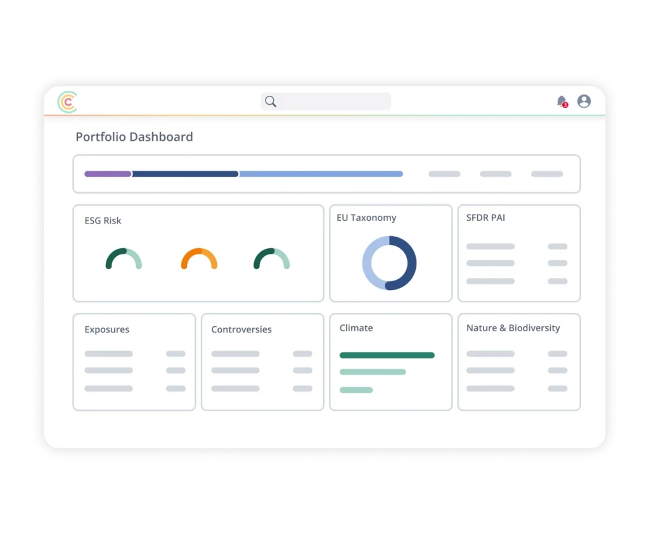Viewport: 649px width, 535px height.
Task: Select the purple segment of progress bar
Action: [x=108, y=174]
